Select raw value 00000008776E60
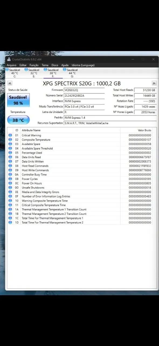159x346 pixels. 140,170
